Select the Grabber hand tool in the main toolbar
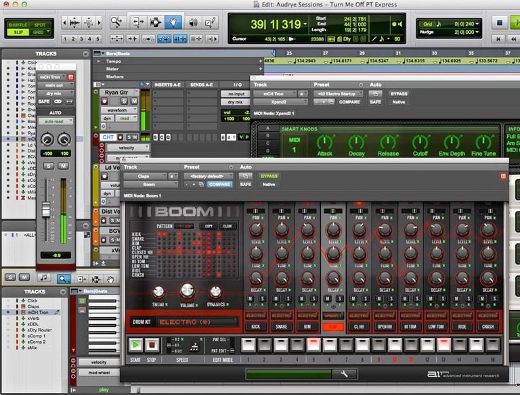Screen dimensions: 520x395 173,22
